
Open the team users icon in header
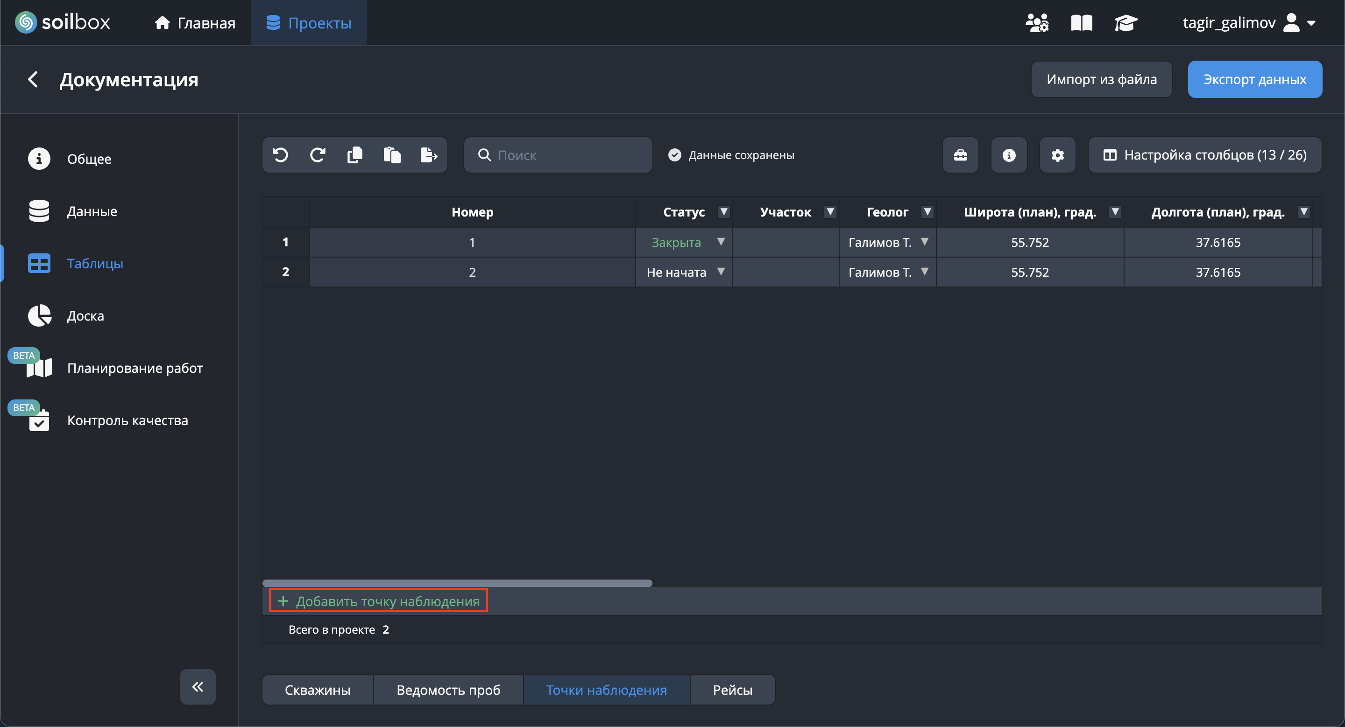tap(1036, 23)
